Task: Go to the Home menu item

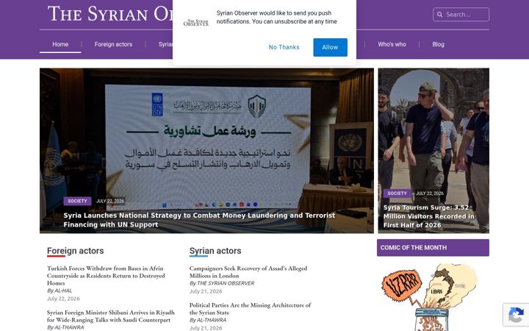Action: [60, 44]
